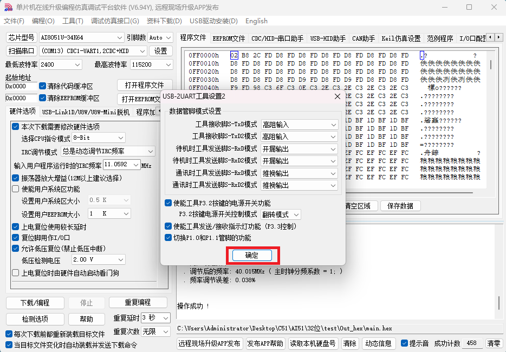The image size is (506, 352).
Task: Click the tab strip scroll-left arrow
Action: coord(490,37)
